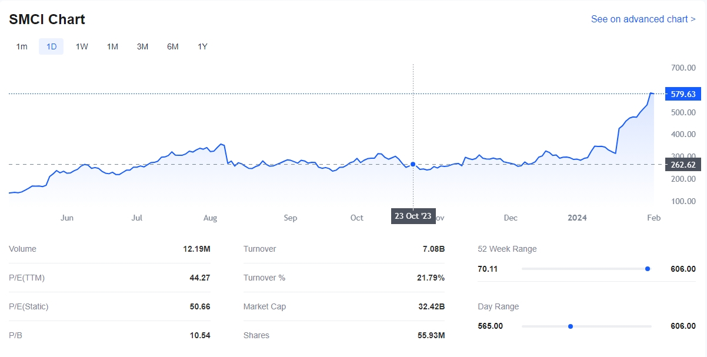Select the 1-minute (1m) timeframe tab

pos(22,46)
